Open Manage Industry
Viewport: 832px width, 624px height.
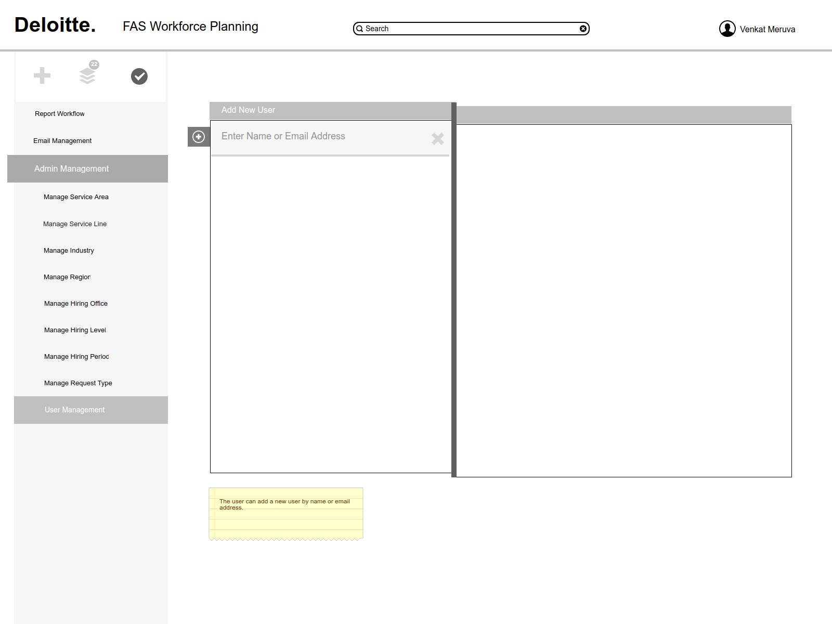pos(69,251)
